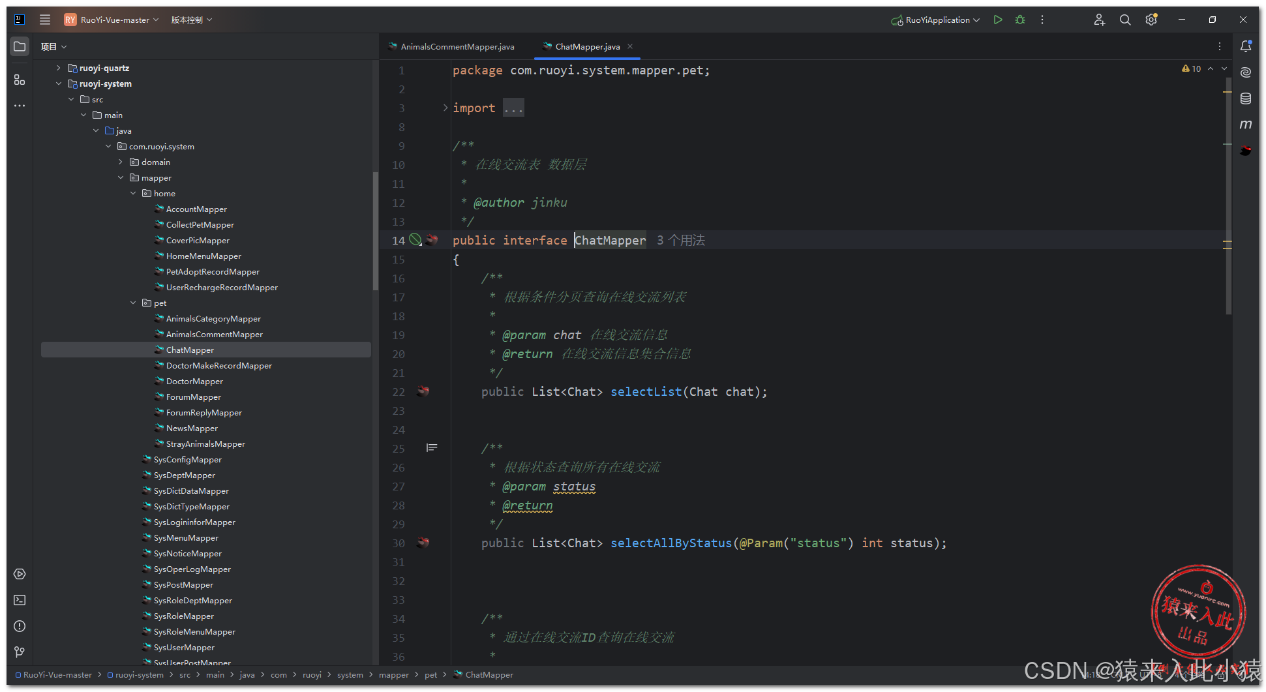This screenshot has width=1266, height=692.
Task: Click implementation gutter icon on line 14
Action: pos(415,240)
